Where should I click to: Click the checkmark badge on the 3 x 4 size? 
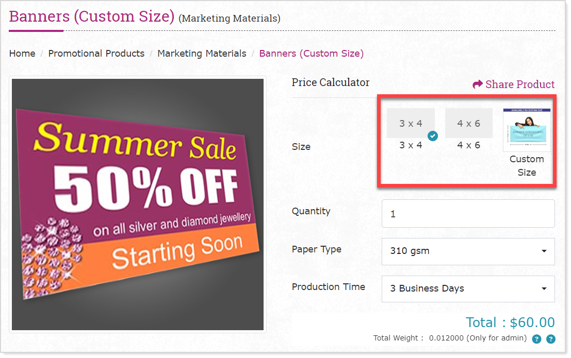tap(433, 136)
